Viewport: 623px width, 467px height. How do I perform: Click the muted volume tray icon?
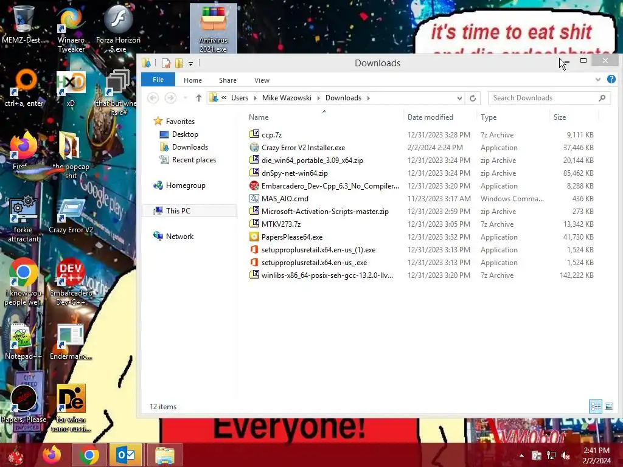566,455
